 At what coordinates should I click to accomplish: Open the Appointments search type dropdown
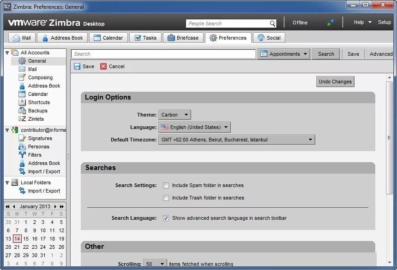coord(284,54)
